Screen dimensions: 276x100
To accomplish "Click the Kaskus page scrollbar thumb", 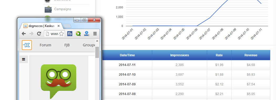I will pos(97,52).
